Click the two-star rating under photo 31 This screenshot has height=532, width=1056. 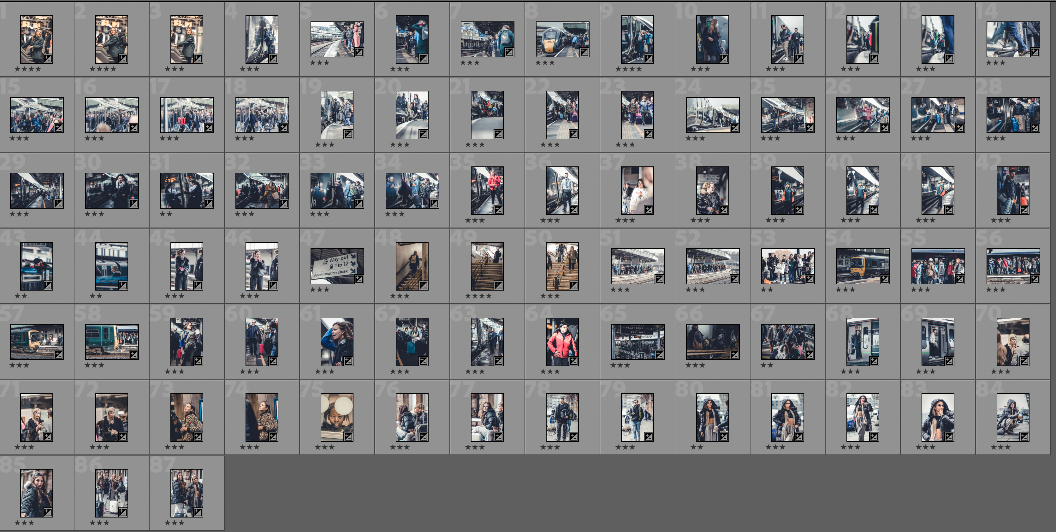coord(166,214)
